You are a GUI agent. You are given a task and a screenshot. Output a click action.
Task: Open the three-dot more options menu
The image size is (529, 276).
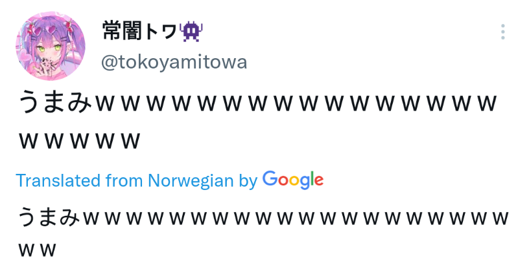502,32
